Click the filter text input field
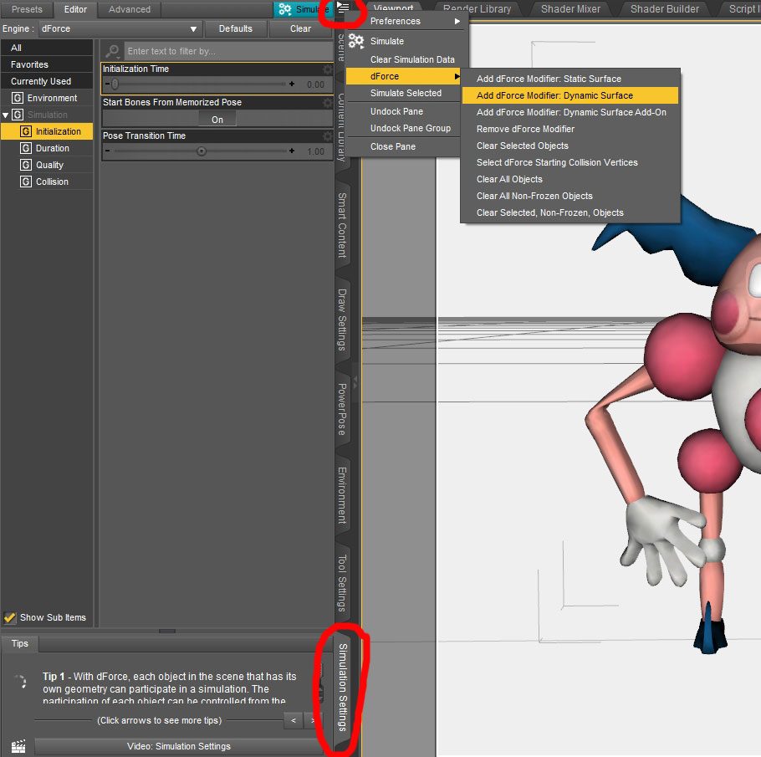The height and width of the screenshot is (757, 761). [227, 51]
